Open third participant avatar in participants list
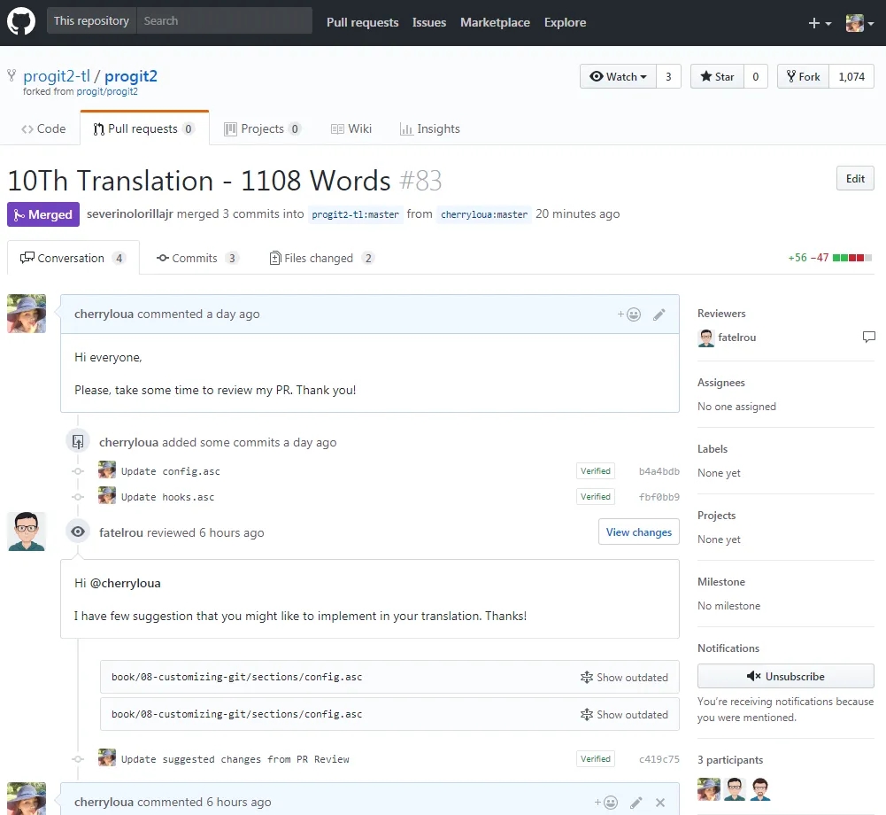The image size is (886, 815). coord(760,789)
